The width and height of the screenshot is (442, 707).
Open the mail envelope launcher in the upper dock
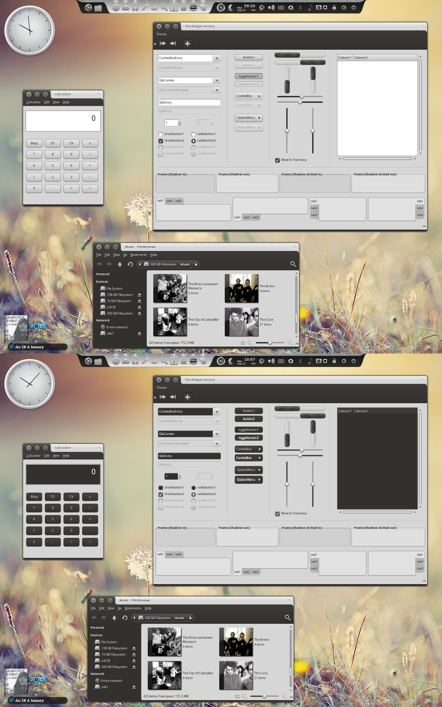click(126, 8)
